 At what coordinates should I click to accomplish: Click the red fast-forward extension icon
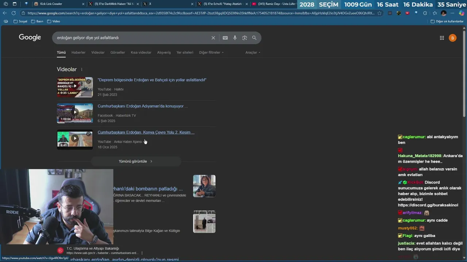tap(408, 13)
